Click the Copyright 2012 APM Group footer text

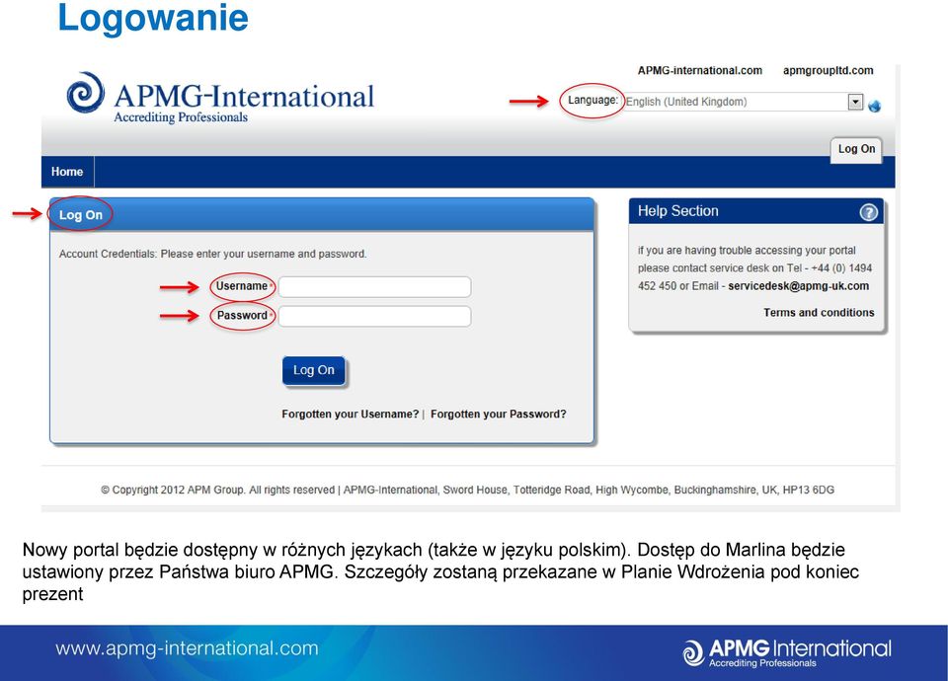467,491
